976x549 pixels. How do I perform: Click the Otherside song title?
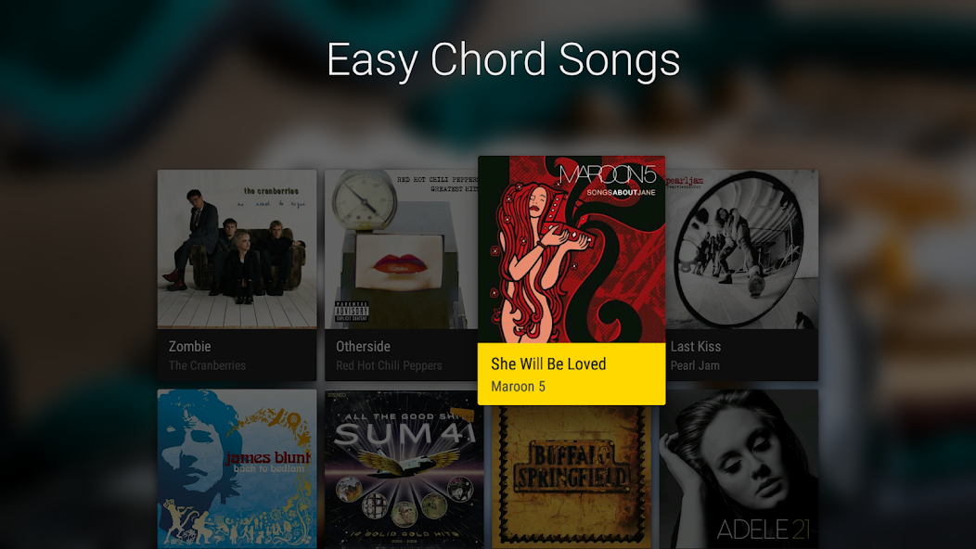[x=363, y=347]
